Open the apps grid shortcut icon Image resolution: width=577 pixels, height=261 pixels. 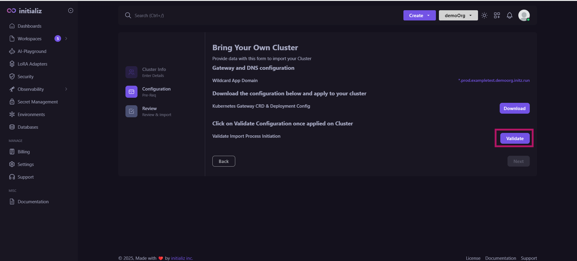497,15
